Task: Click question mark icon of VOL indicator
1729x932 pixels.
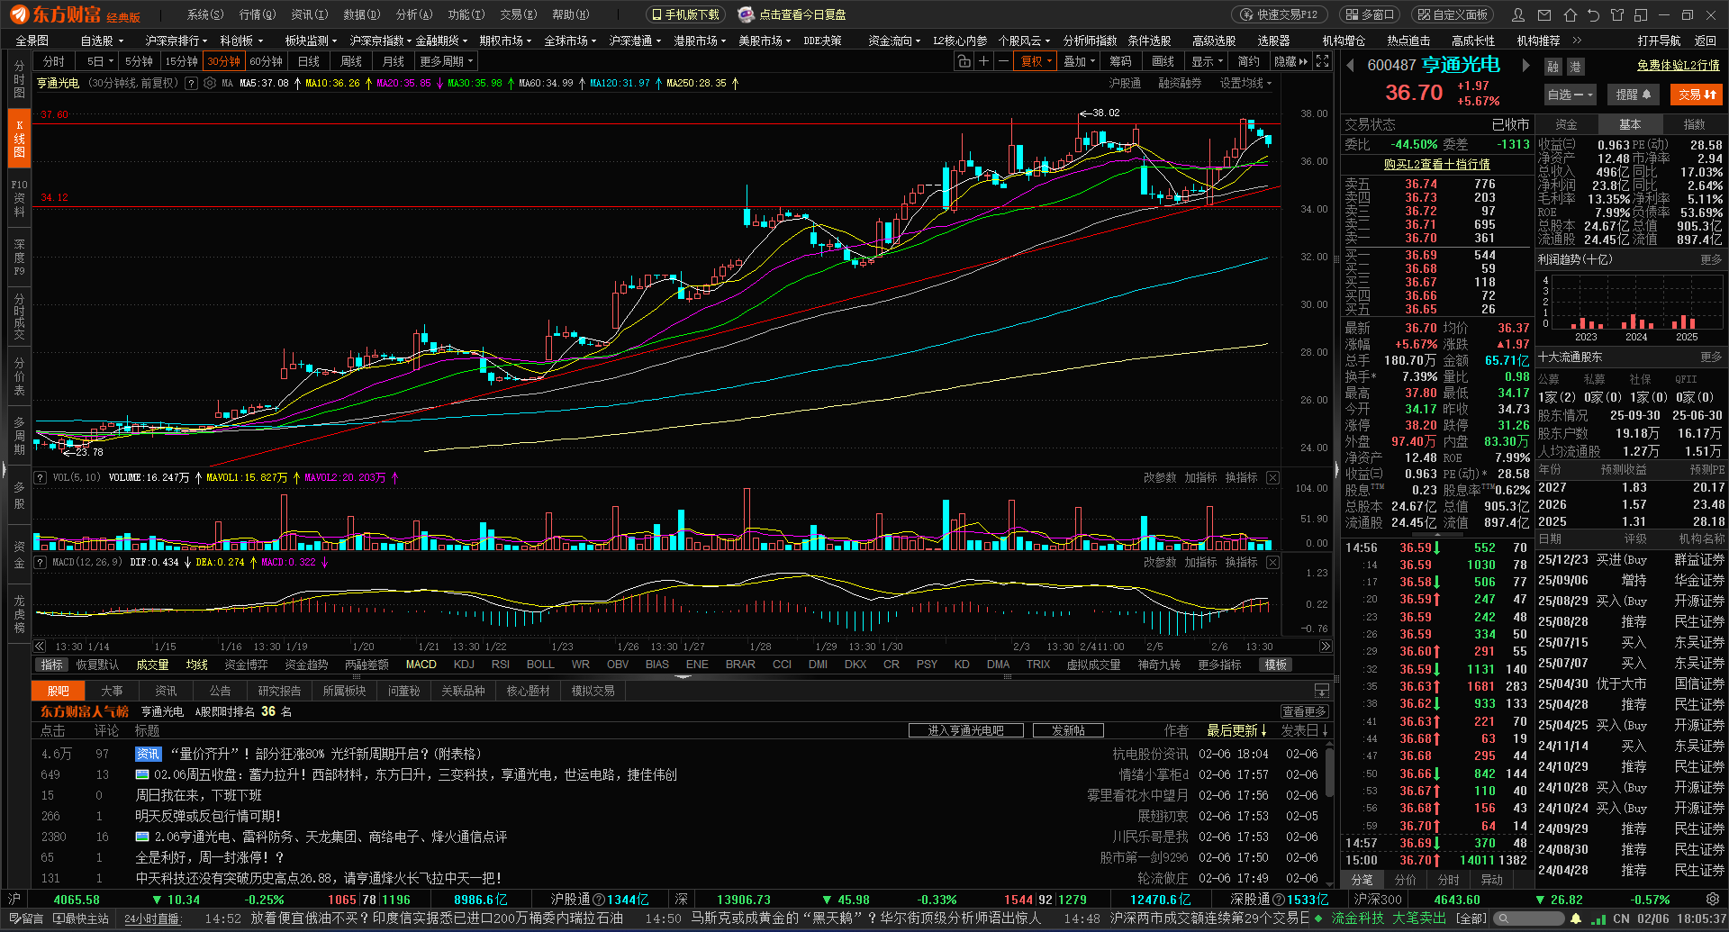Action: click(x=41, y=477)
